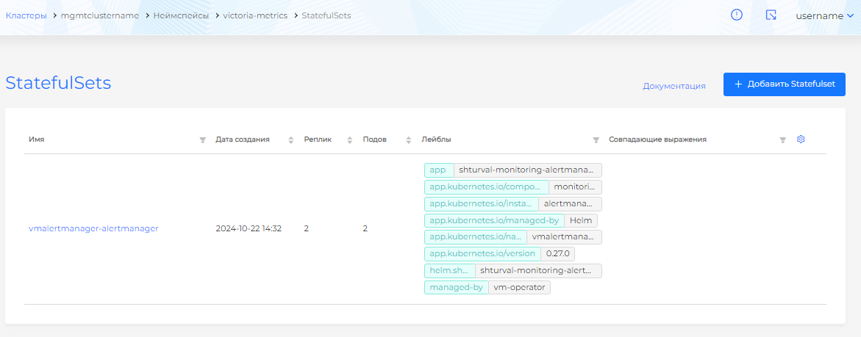Click the alert info circle icon
Image resolution: width=861 pixels, height=337 pixels.
tap(737, 15)
